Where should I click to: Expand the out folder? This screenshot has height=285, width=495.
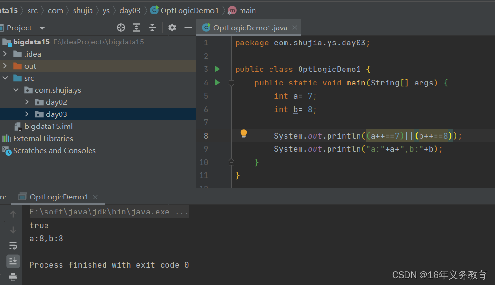[x=5, y=66]
